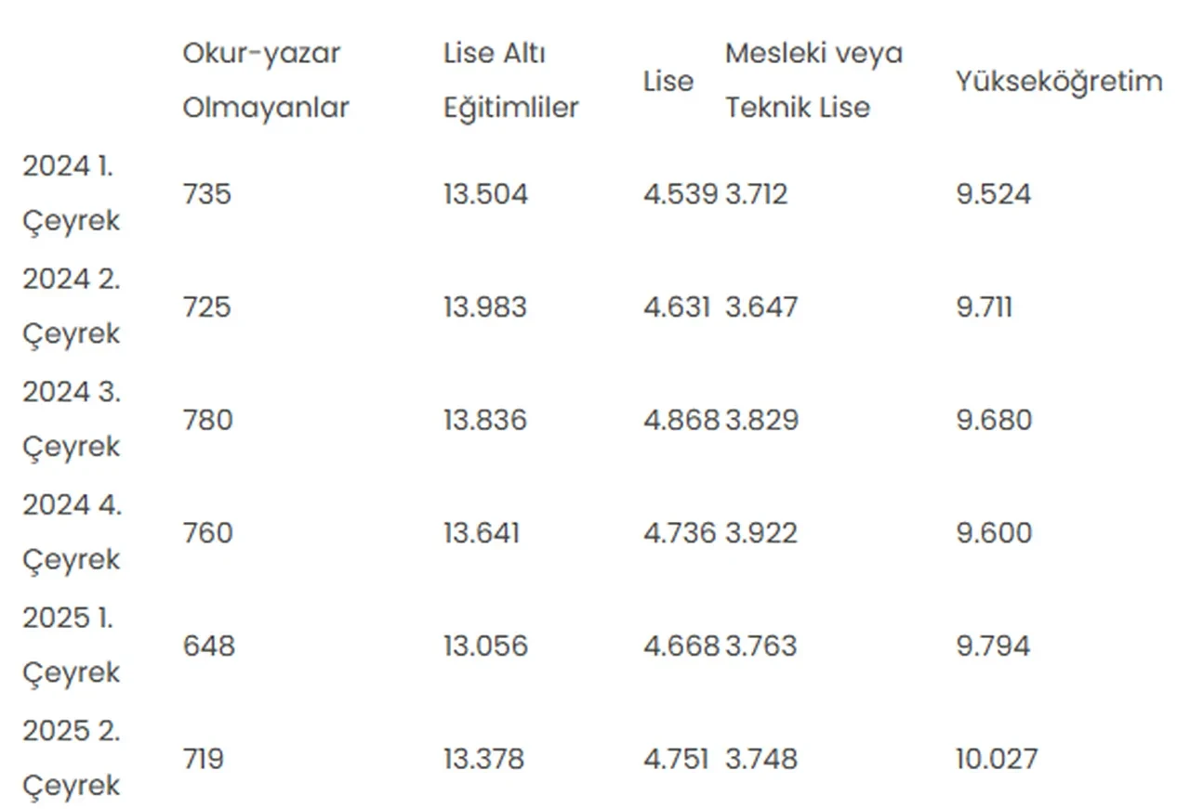Select the "Lise Altı Eğitimliler" column header
Viewport: 1190px width, 809px height.
(x=510, y=81)
